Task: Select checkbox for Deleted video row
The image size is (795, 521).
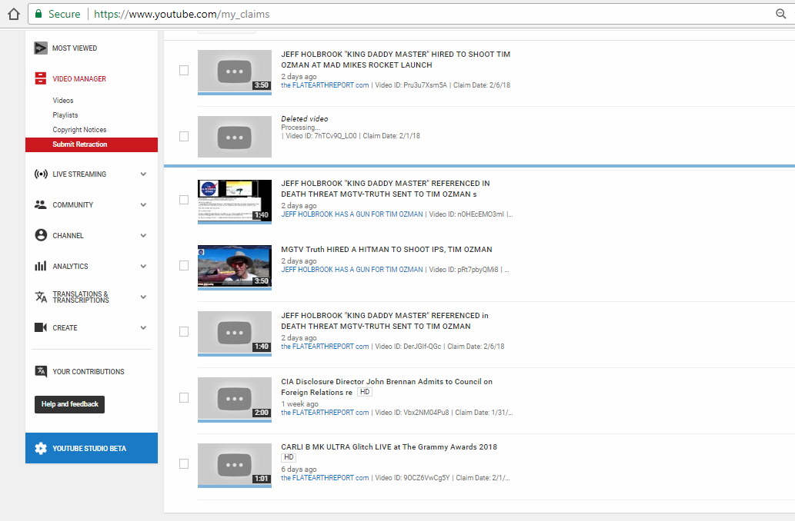Action: click(184, 137)
